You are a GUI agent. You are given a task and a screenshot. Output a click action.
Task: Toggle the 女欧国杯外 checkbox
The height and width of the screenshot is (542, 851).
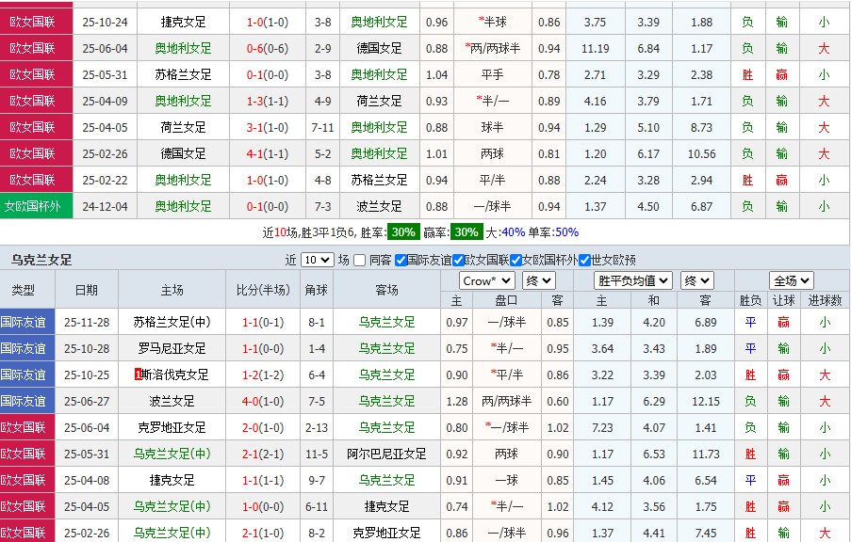(x=516, y=260)
